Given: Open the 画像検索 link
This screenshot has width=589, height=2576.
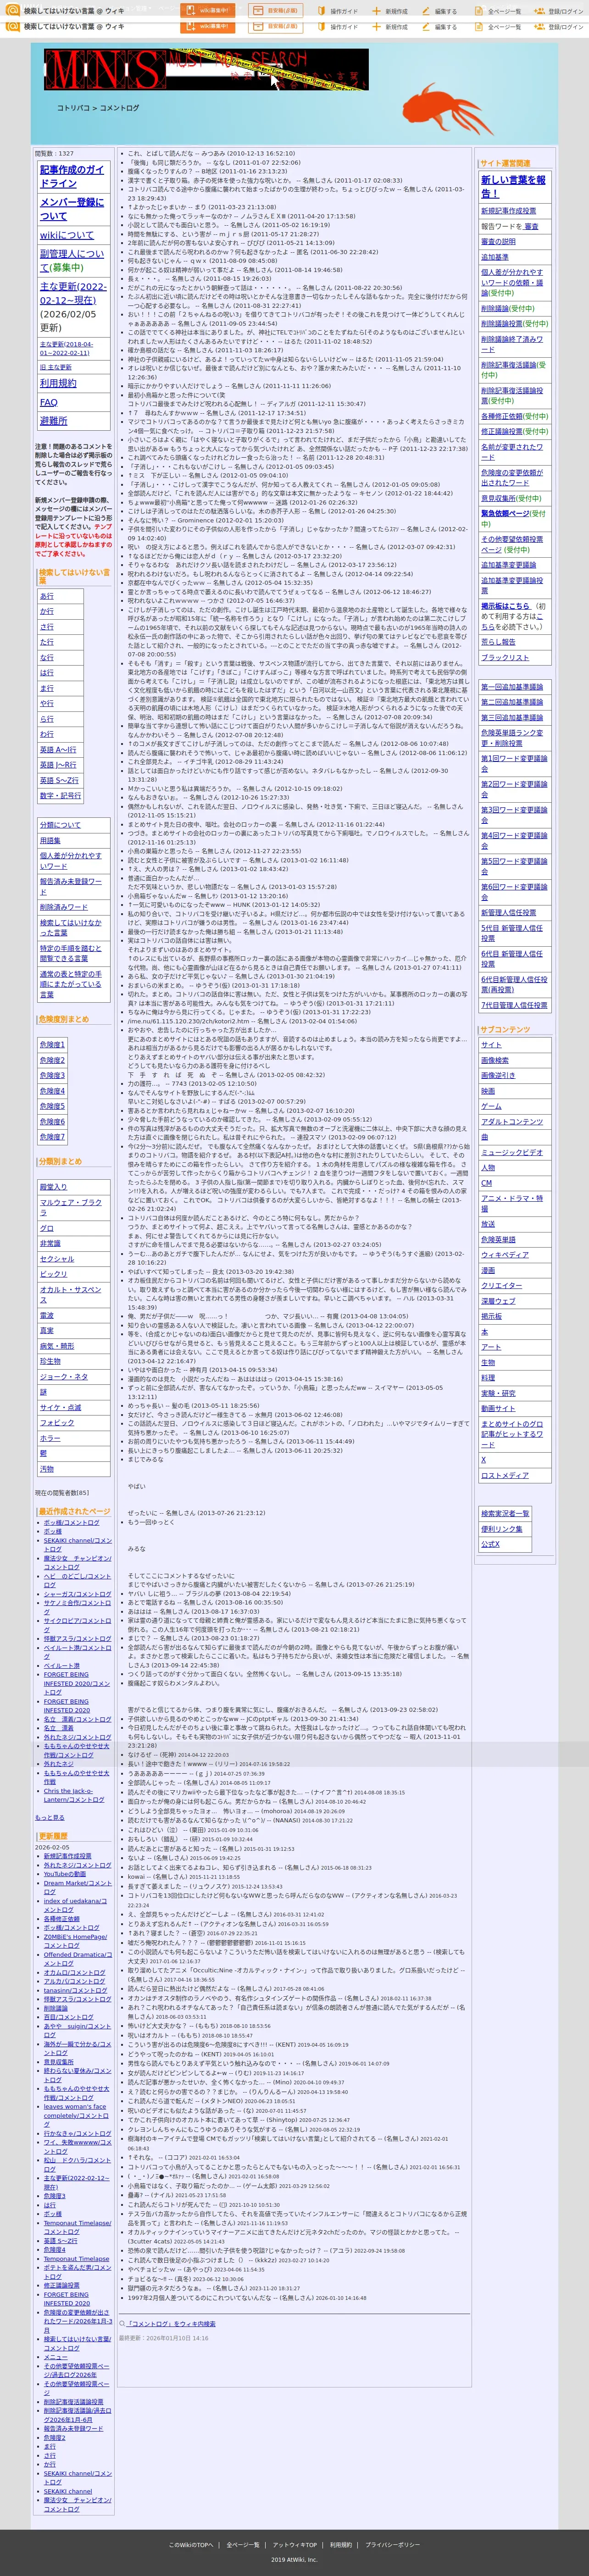Looking at the screenshot, I should (494, 1060).
